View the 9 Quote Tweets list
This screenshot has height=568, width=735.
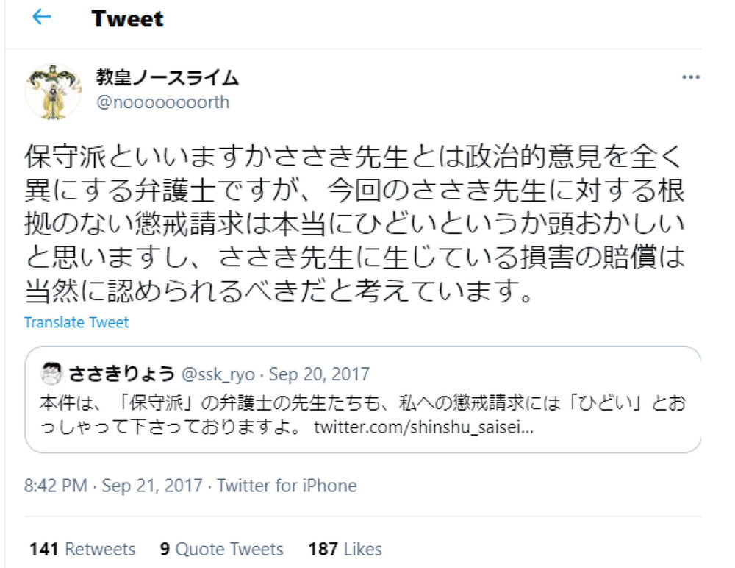click(222, 549)
